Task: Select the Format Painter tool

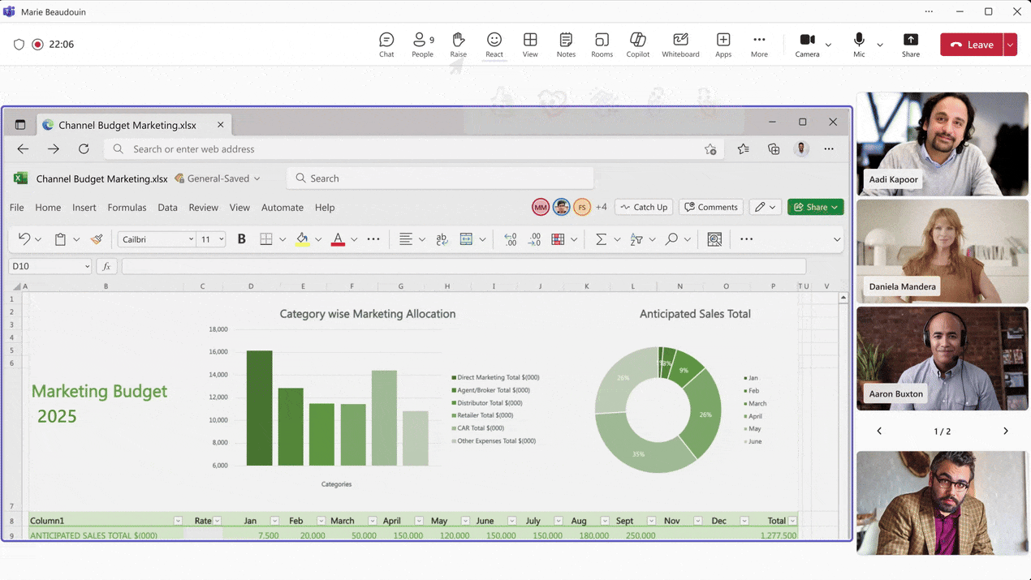Action: pyautogui.click(x=97, y=239)
